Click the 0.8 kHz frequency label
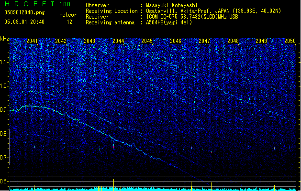This screenshot has height=191, width=301. pyautogui.click(x=4, y=134)
